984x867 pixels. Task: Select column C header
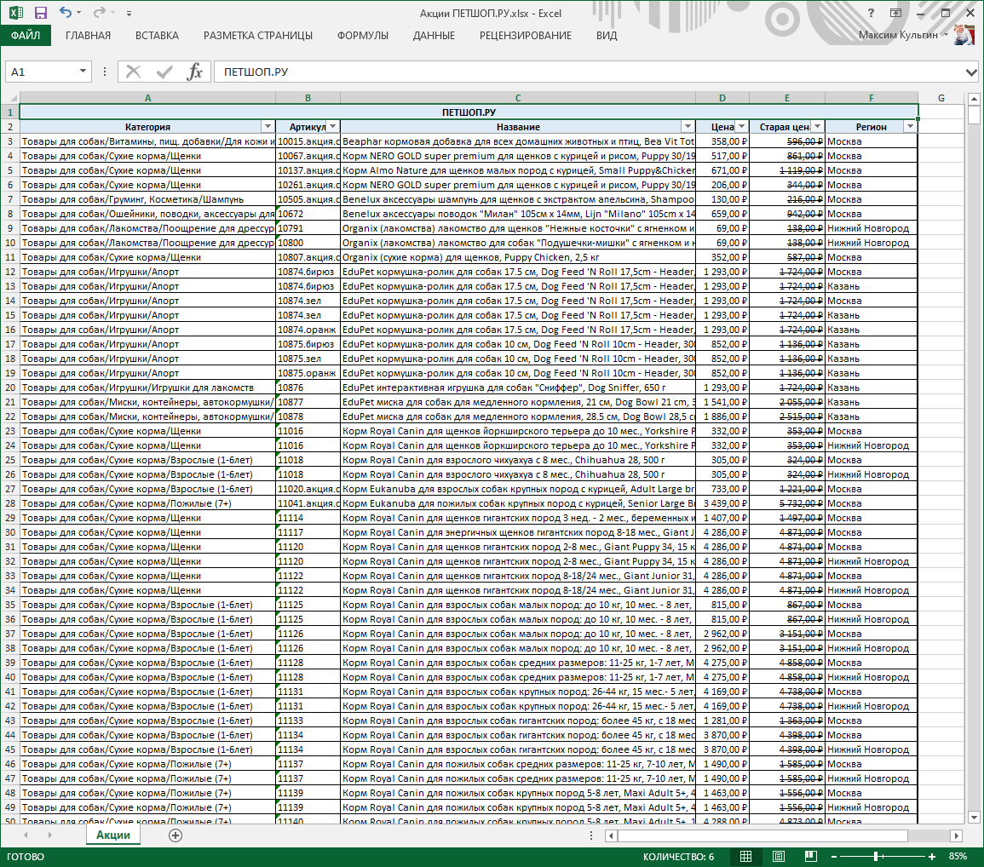(518, 98)
